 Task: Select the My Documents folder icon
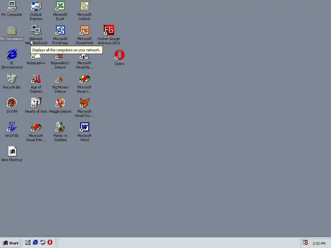point(12,30)
